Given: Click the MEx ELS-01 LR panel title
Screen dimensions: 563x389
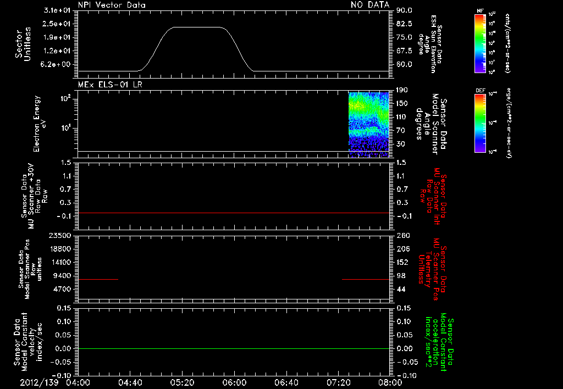Looking at the screenshot, I should 110,85.
